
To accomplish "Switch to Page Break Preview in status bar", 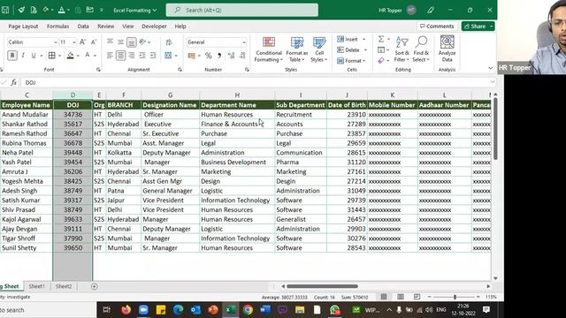I will [417, 297].
